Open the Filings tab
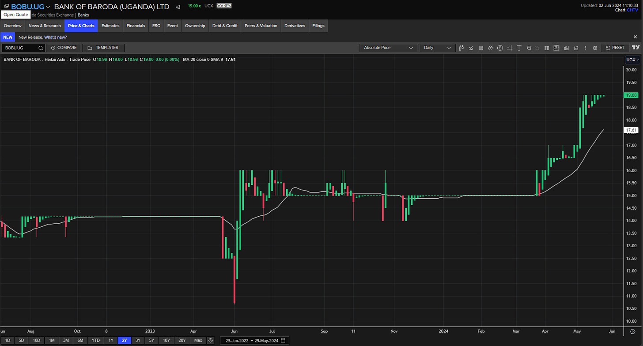 point(318,26)
